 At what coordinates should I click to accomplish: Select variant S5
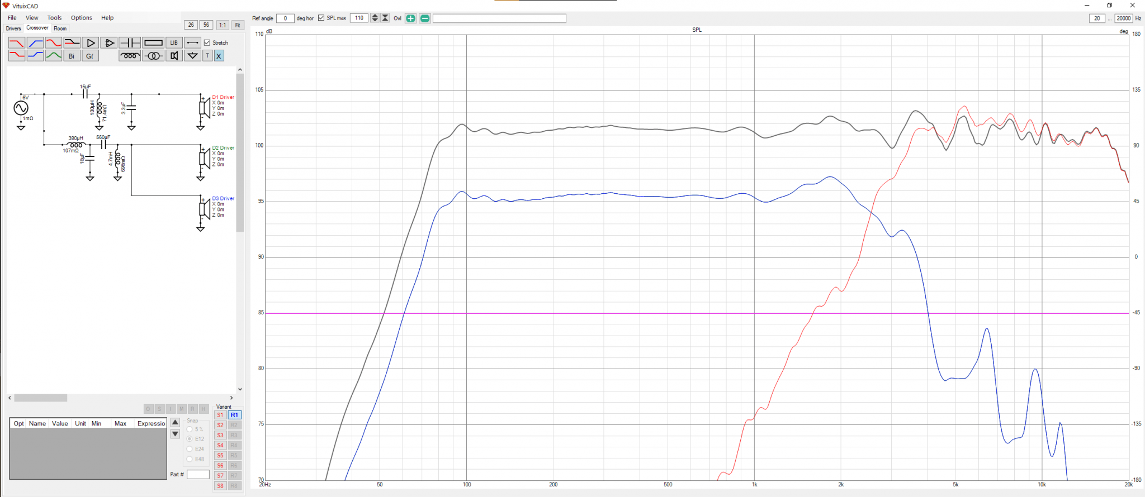pyautogui.click(x=220, y=455)
